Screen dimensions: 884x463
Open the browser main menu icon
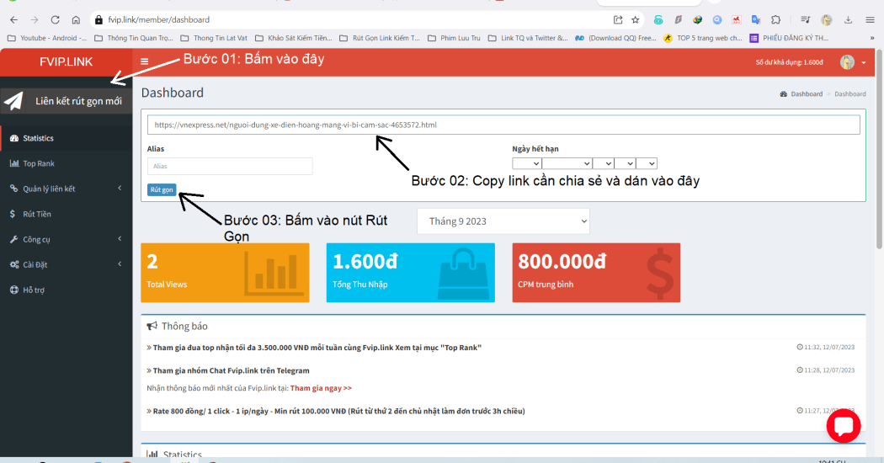(x=870, y=19)
